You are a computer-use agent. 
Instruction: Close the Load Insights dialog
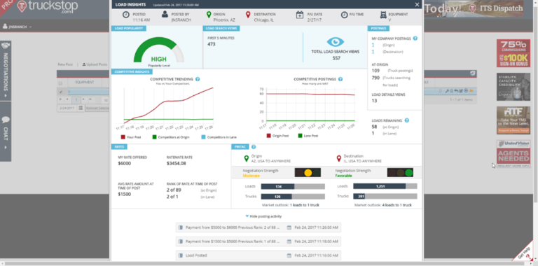[x=417, y=4]
